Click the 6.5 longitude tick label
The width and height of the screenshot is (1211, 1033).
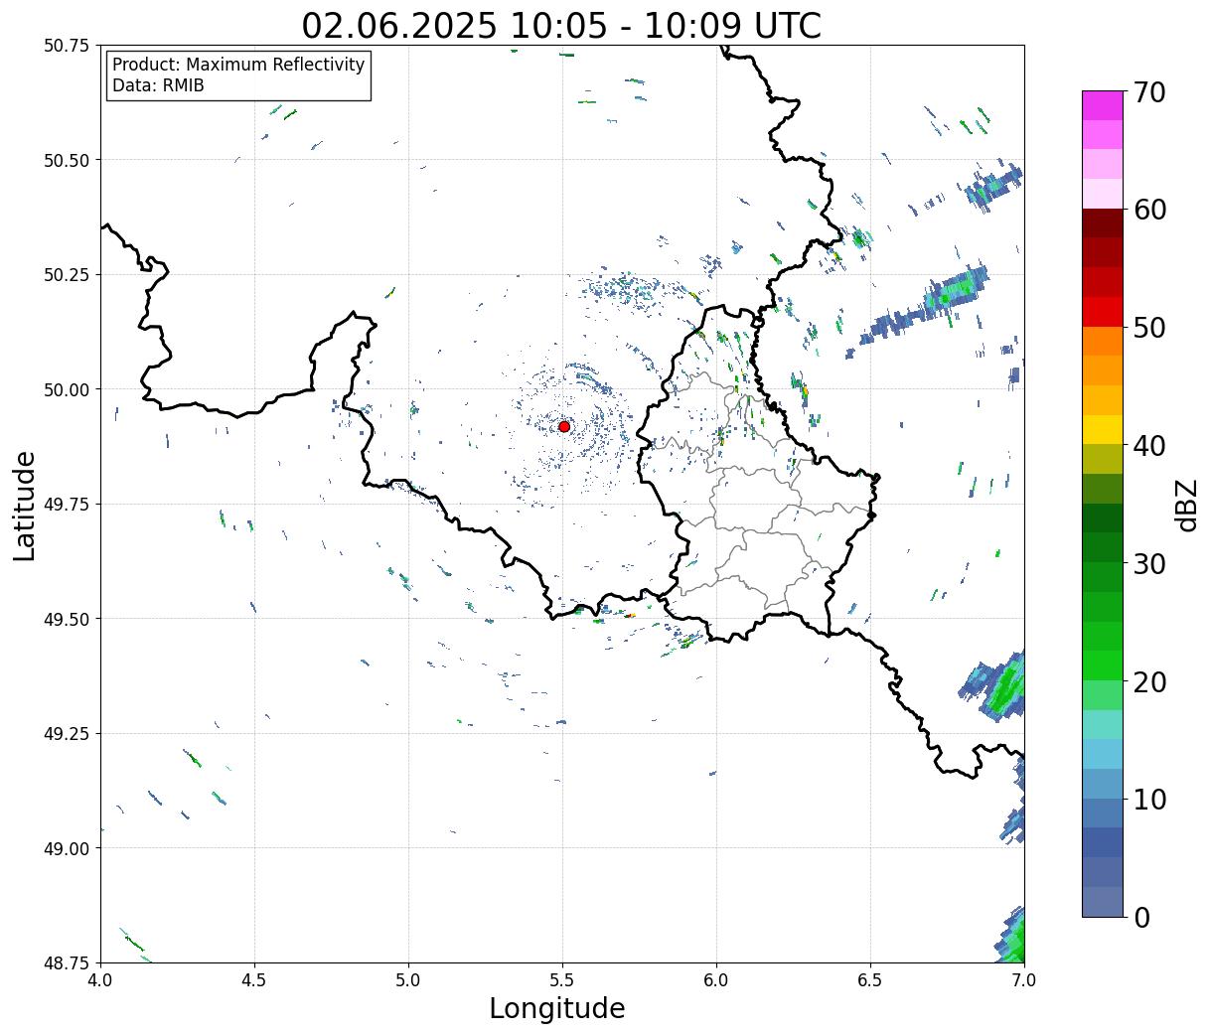pos(870,980)
